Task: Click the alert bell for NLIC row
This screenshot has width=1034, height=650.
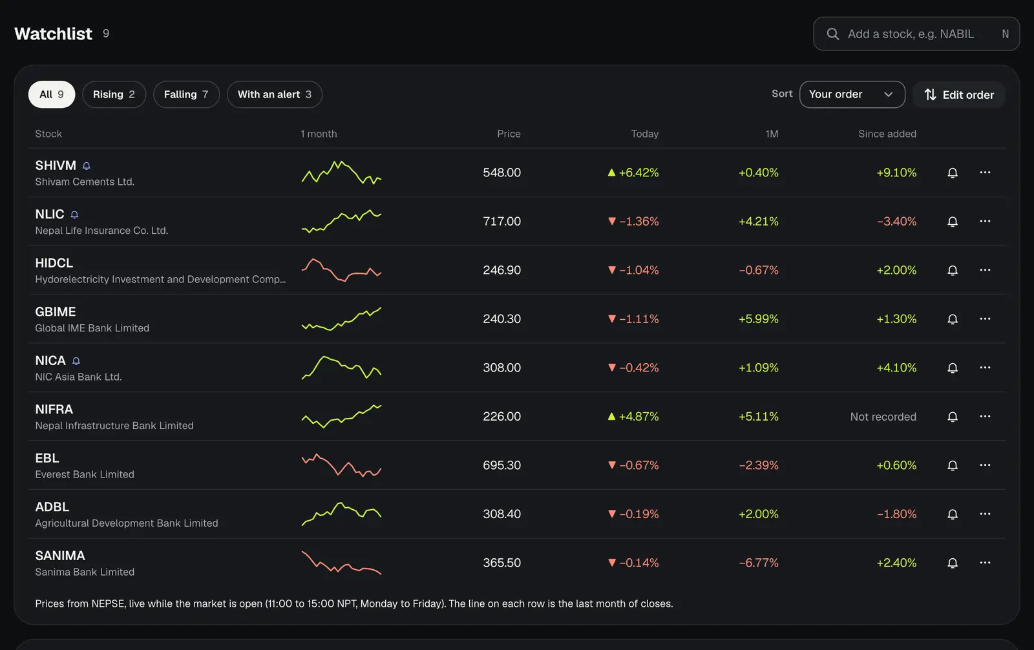Action: point(953,222)
